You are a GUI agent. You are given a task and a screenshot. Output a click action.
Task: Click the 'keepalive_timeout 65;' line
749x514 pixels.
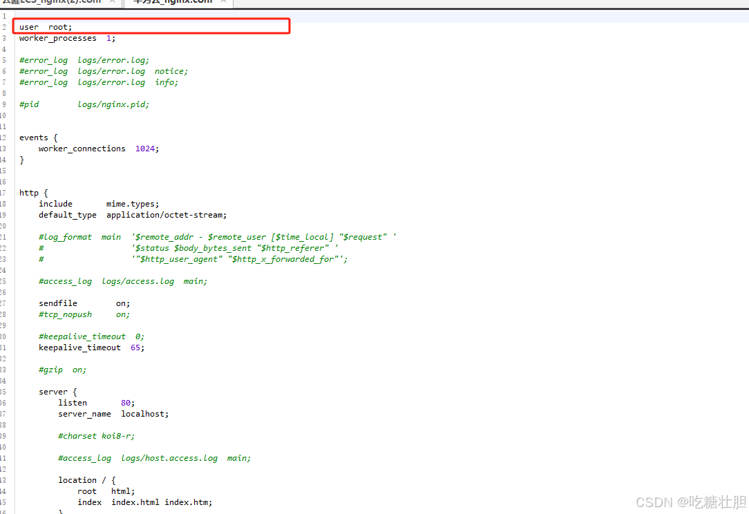tap(92, 348)
